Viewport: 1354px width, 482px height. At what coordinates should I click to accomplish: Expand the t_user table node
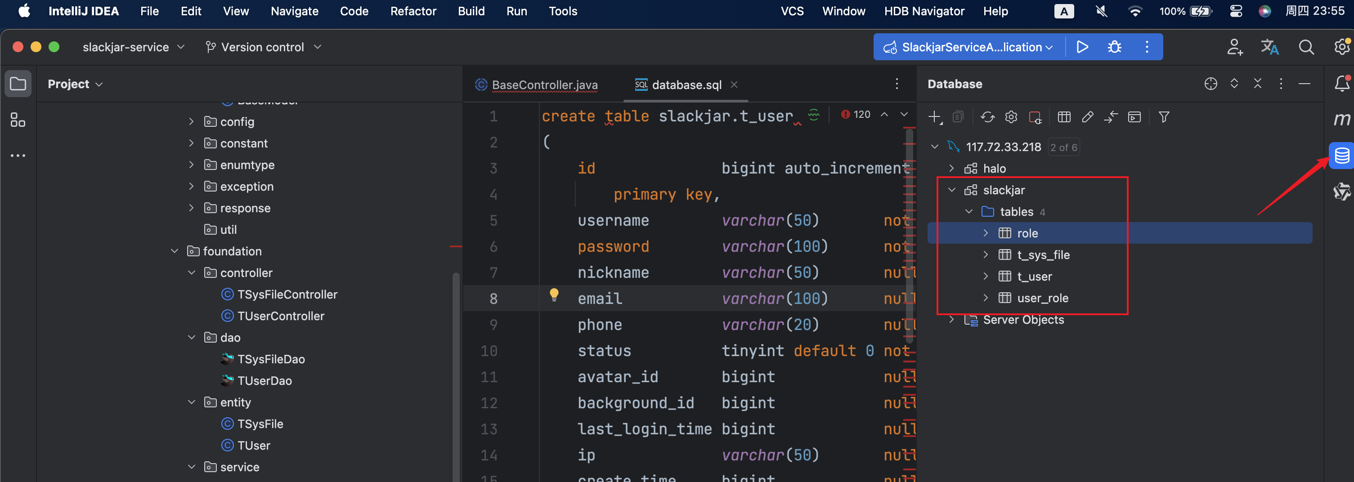pos(986,277)
